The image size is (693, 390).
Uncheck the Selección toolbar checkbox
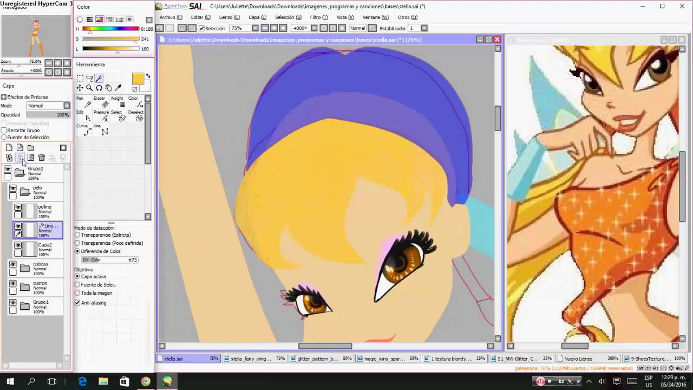click(201, 28)
